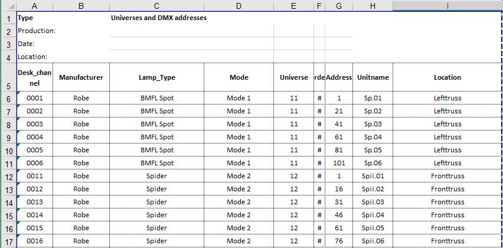This screenshot has height=248, width=503.
Task: Select the 'Manufacturer' header cell
Action: [x=81, y=77]
